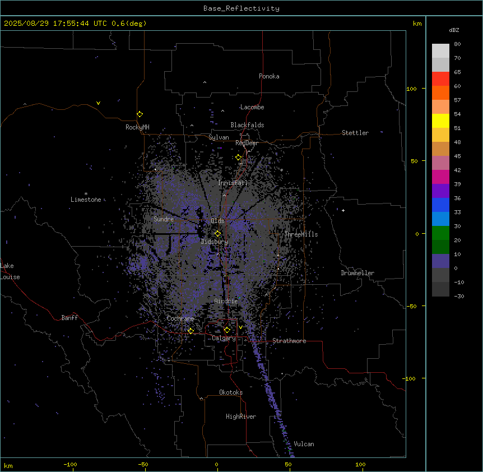Select the blue 33-36 dBZ legend swatch
The height and width of the screenshot is (472, 483).
pos(440,205)
